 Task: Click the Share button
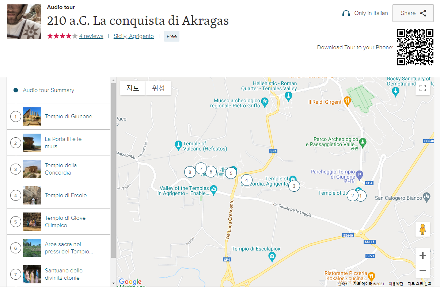[x=413, y=13]
